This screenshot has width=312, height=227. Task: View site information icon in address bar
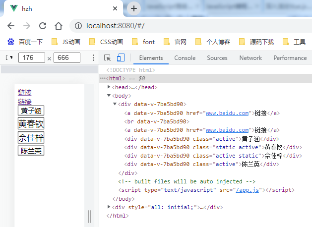78,26
